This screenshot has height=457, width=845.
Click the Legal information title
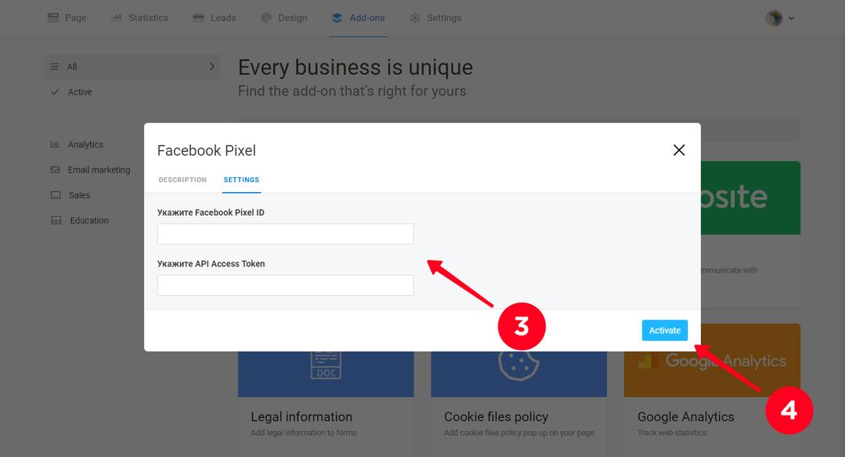coord(301,416)
